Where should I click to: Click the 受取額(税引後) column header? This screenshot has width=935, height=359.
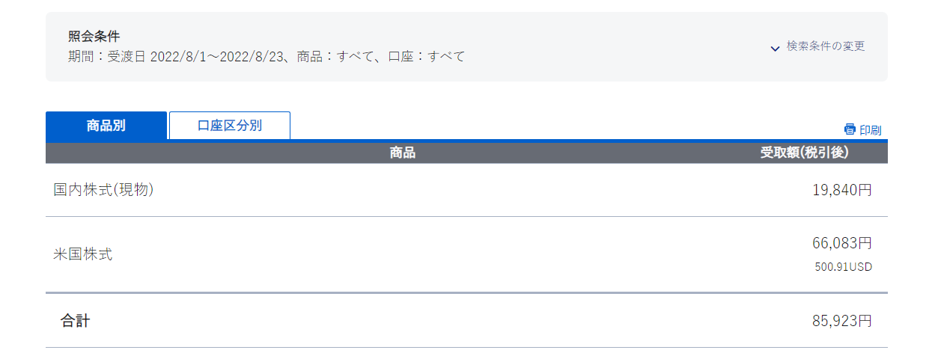point(804,153)
